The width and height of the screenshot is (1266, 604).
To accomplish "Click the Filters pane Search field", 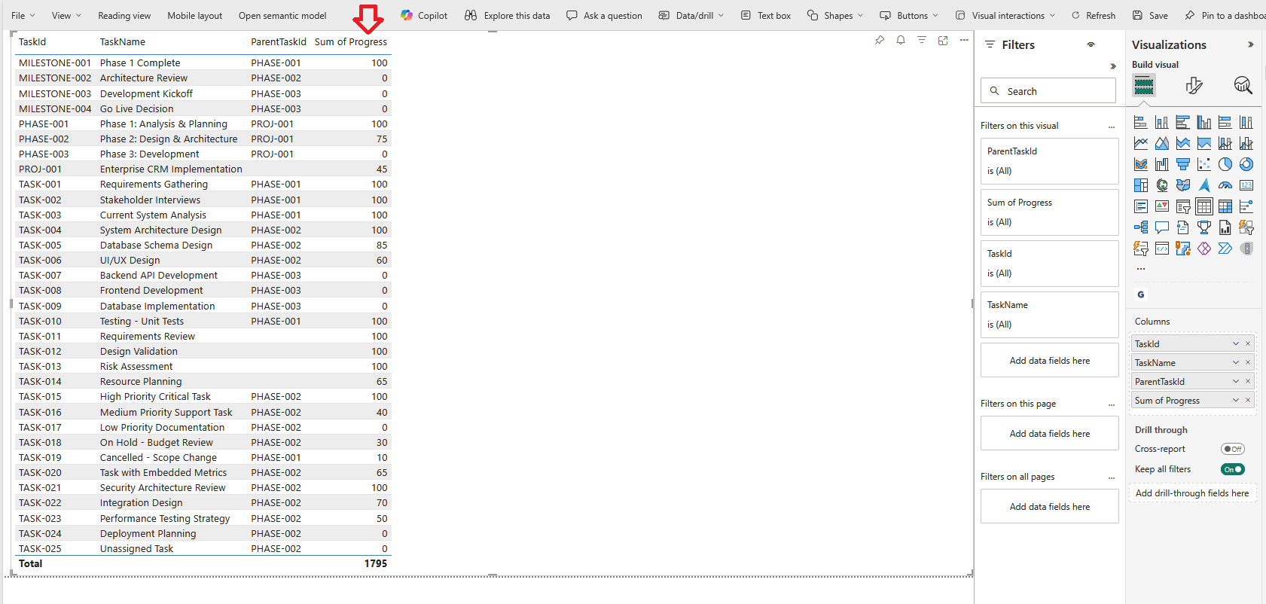I will click(1048, 91).
